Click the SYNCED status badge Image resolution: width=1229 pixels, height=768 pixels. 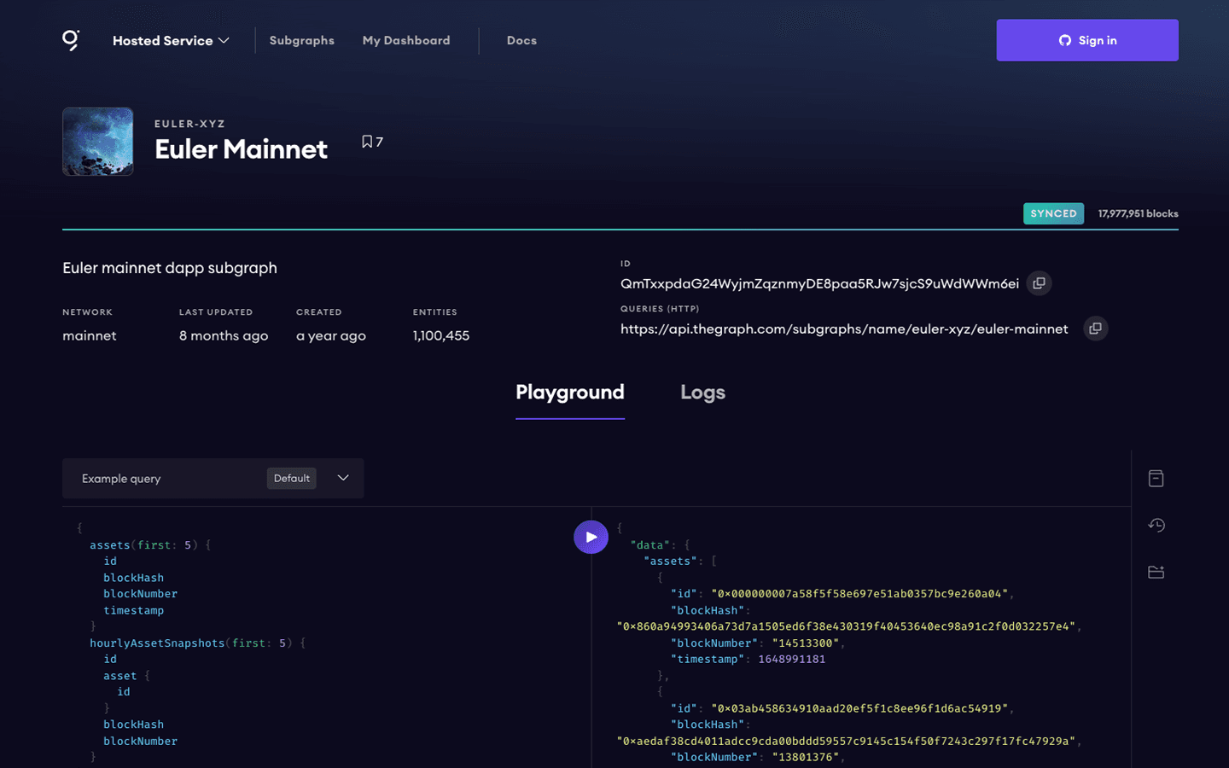(x=1053, y=213)
